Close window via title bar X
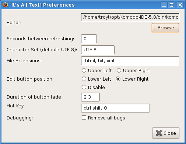The width and height of the screenshot is (186, 144). [x=180, y=5]
